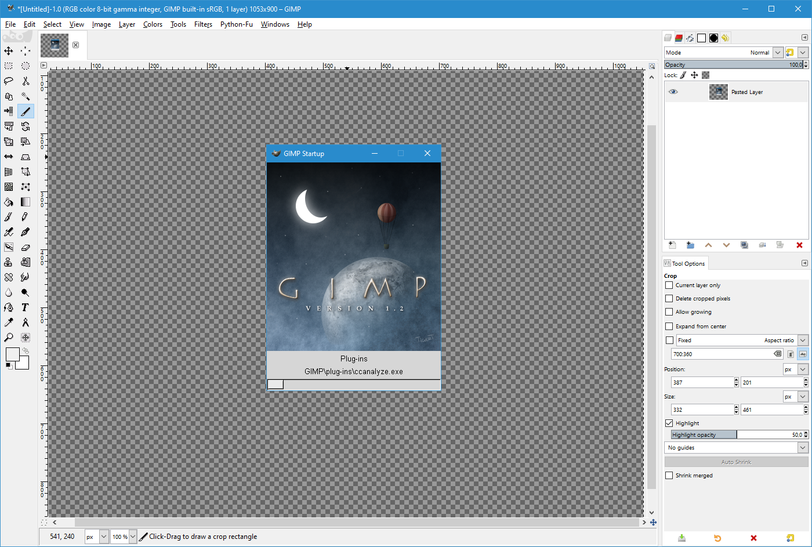This screenshot has width=812, height=547.
Task: Select the Ink tool
Action: [x=26, y=232]
